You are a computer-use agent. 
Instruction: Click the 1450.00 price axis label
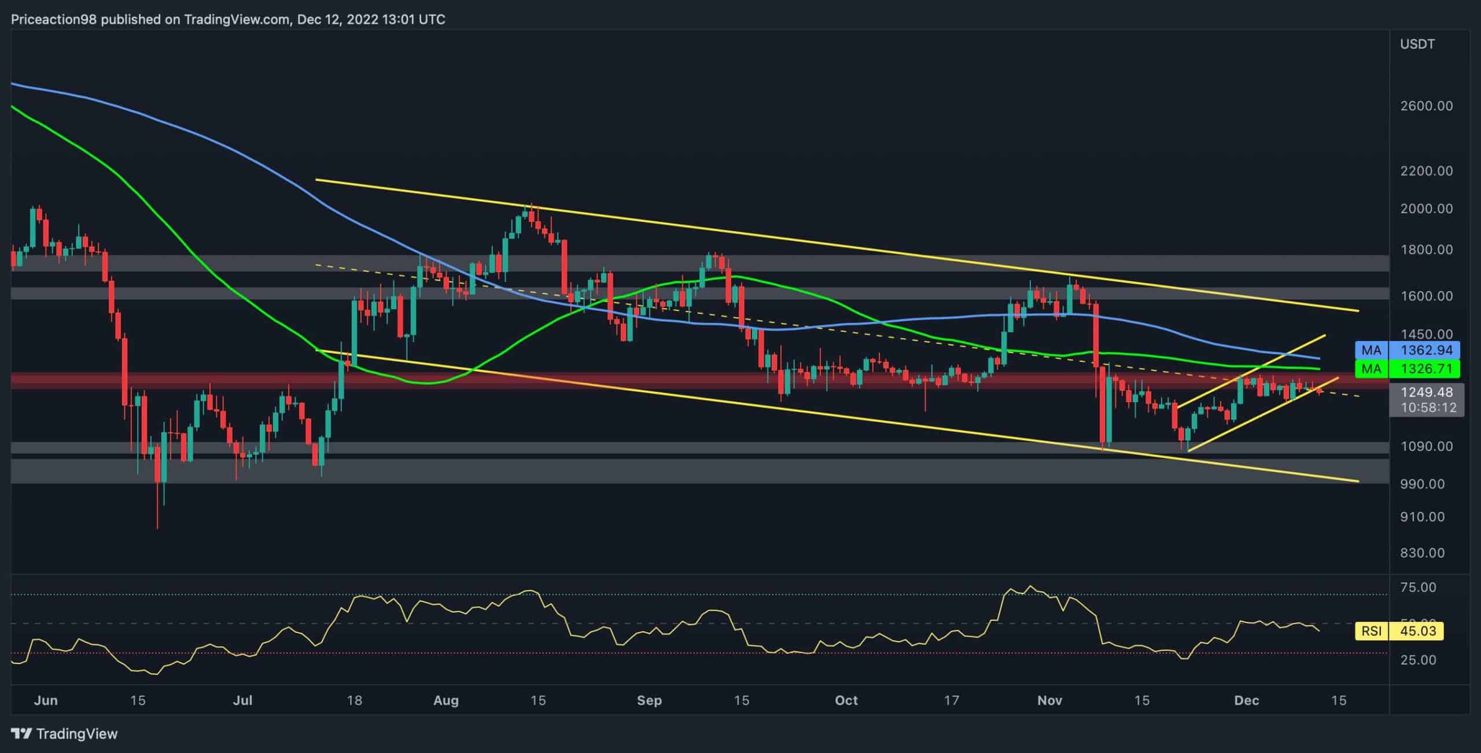click(x=1427, y=334)
